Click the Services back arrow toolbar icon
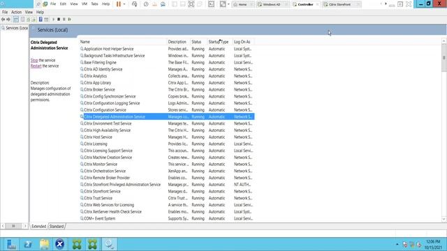Screen dimensions: 447x251 pos(3,20)
